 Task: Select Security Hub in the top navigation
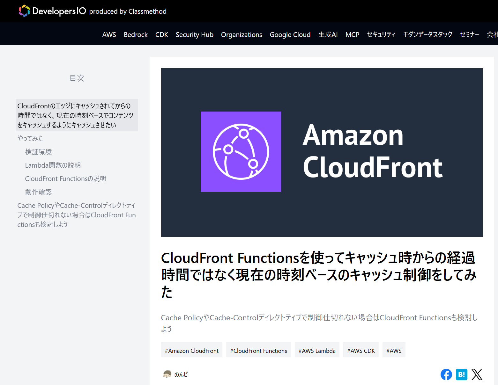pyautogui.click(x=194, y=34)
